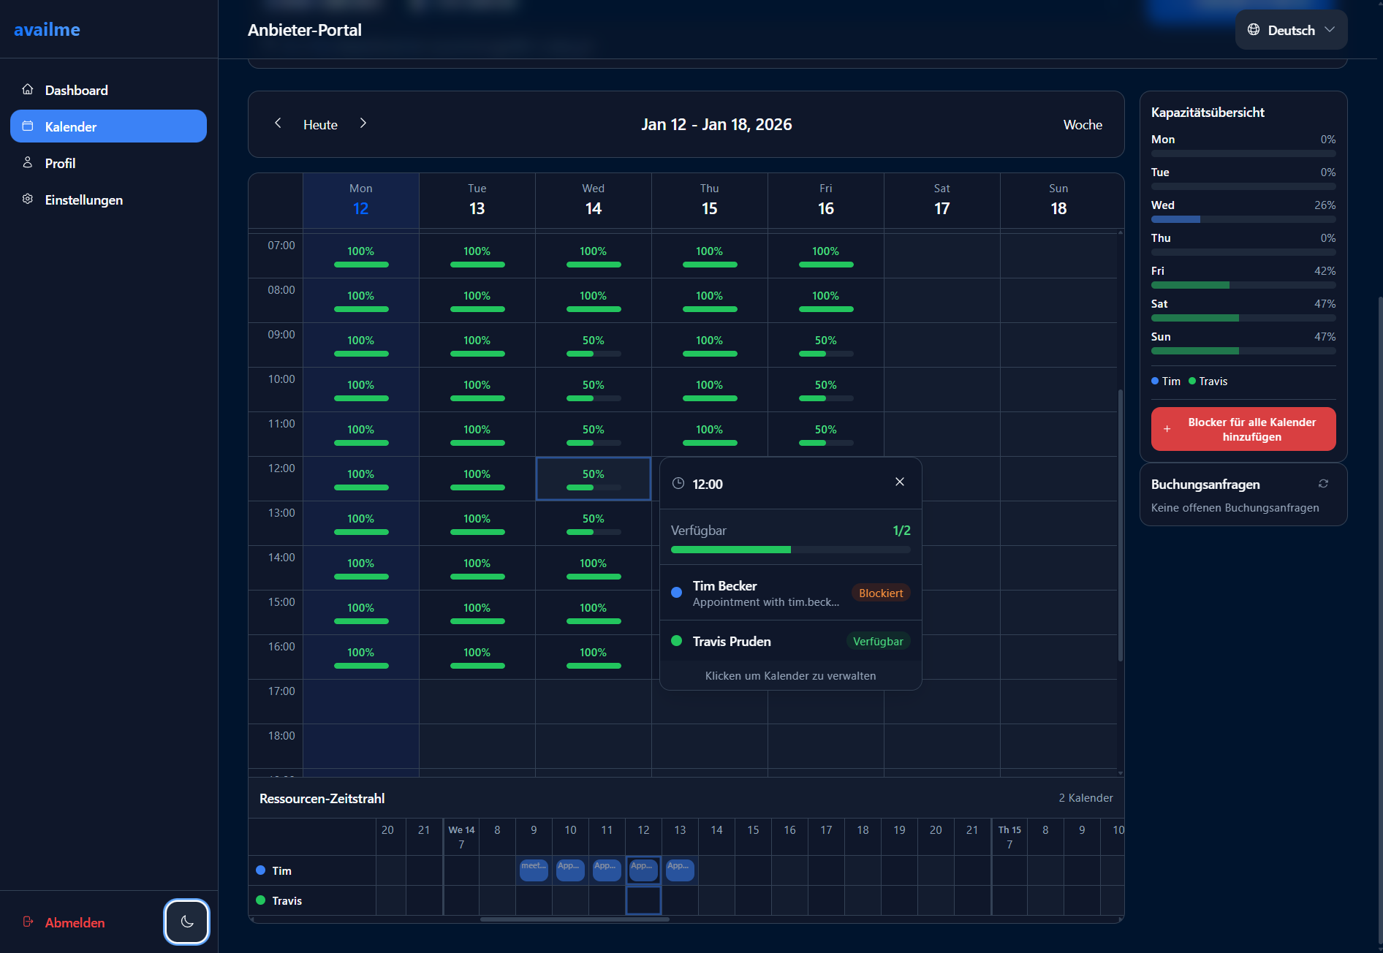Refresh Buchungsanfragen with the reload icon
The image size is (1383, 953).
pyautogui.click(x=1325, y=483)
